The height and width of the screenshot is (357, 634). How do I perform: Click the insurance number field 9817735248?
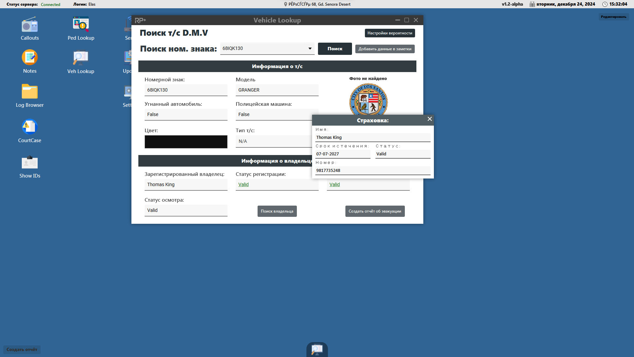click(372, 171)
